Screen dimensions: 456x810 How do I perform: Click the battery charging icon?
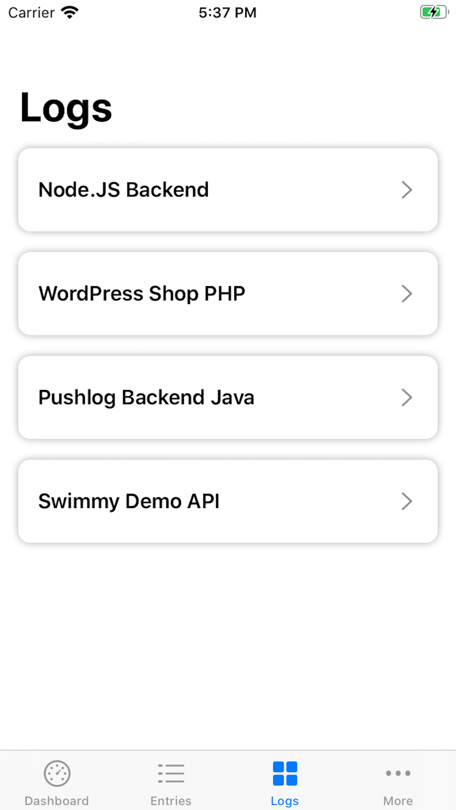[x=434, y=12]
